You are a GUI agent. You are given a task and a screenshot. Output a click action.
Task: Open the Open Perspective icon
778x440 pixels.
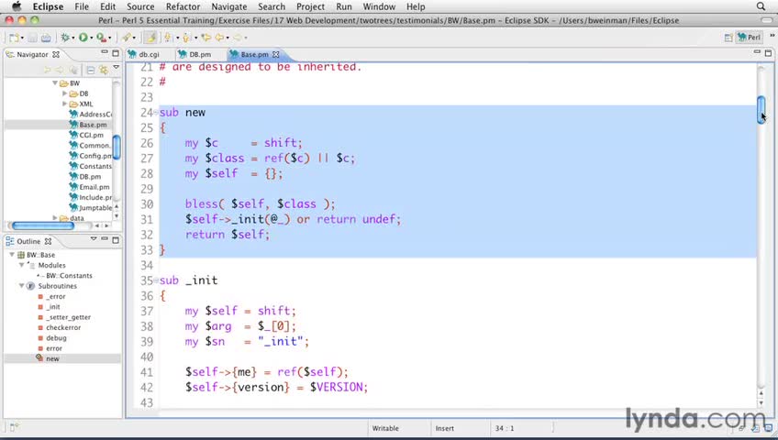[x=728, y=38]
